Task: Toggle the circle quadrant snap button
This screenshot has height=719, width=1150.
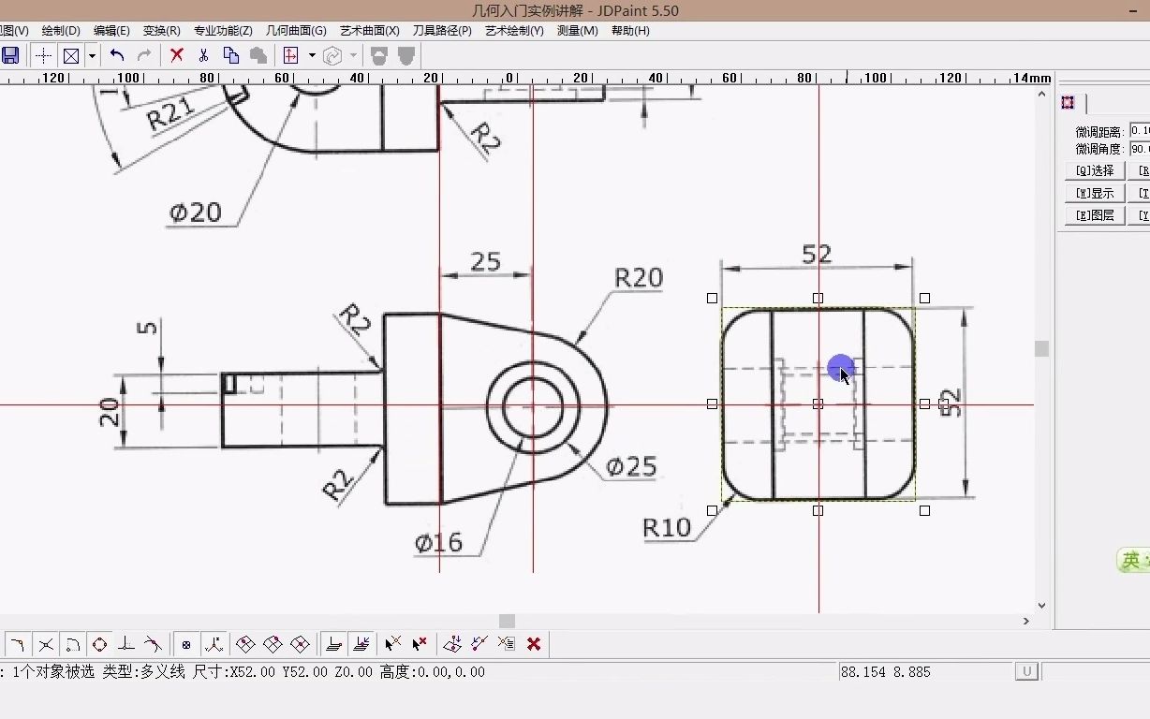Action: [x=99, y=644]
